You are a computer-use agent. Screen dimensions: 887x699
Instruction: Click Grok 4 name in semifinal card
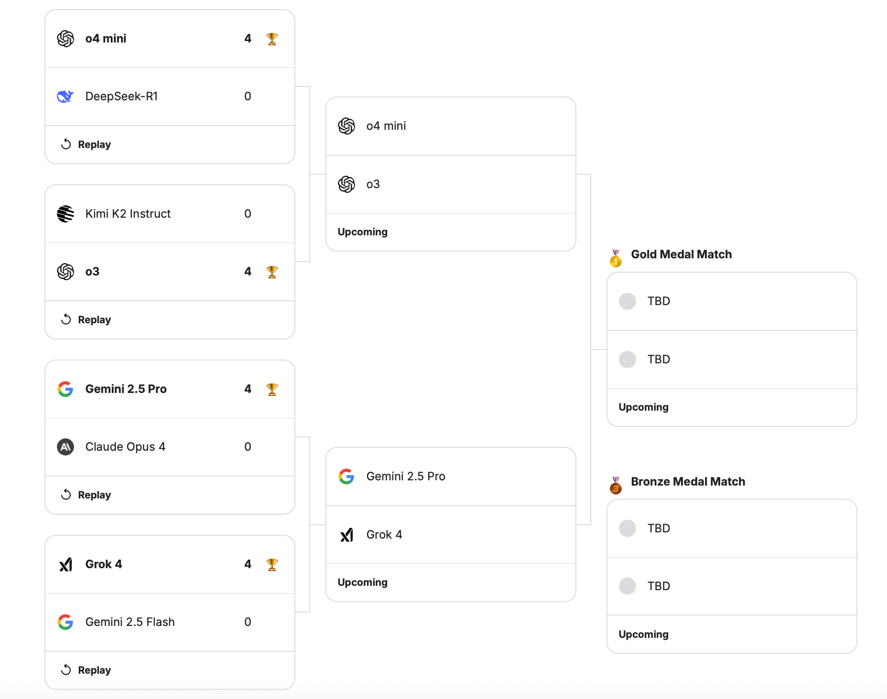click(384, 535)
